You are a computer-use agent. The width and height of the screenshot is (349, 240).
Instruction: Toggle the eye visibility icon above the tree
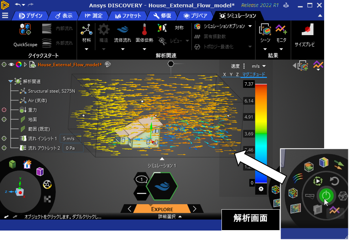point(11,65)
